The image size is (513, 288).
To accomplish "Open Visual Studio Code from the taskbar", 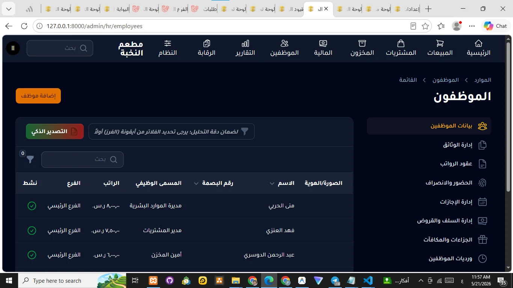I will pos(368,280).
